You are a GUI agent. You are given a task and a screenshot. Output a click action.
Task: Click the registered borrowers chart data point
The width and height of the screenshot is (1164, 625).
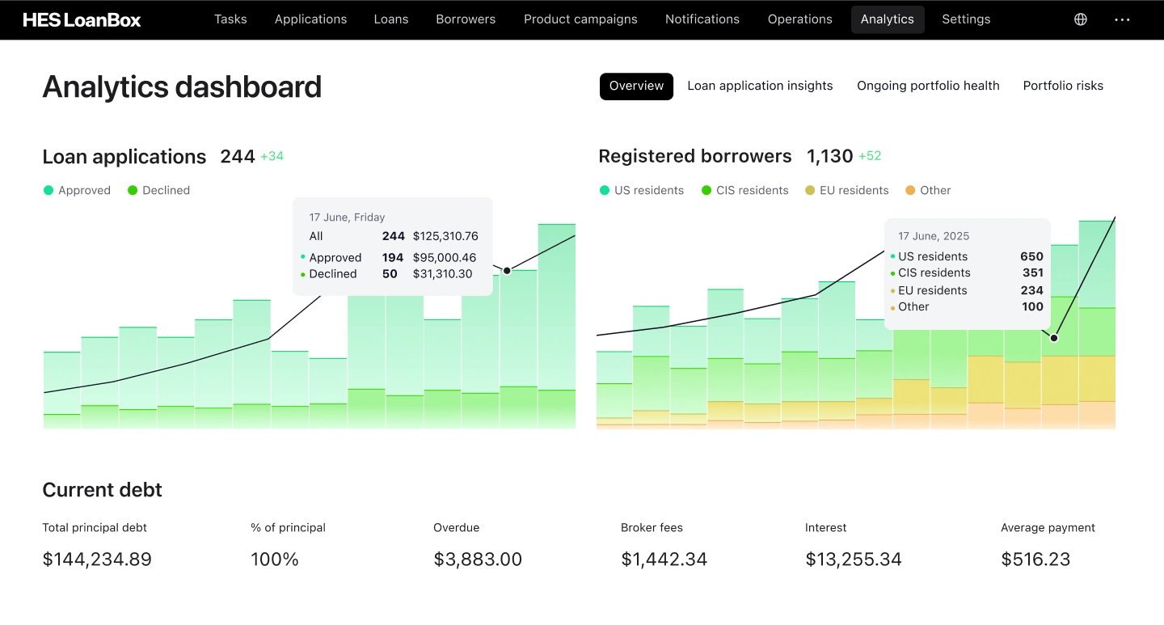[x=1054, y=338]
